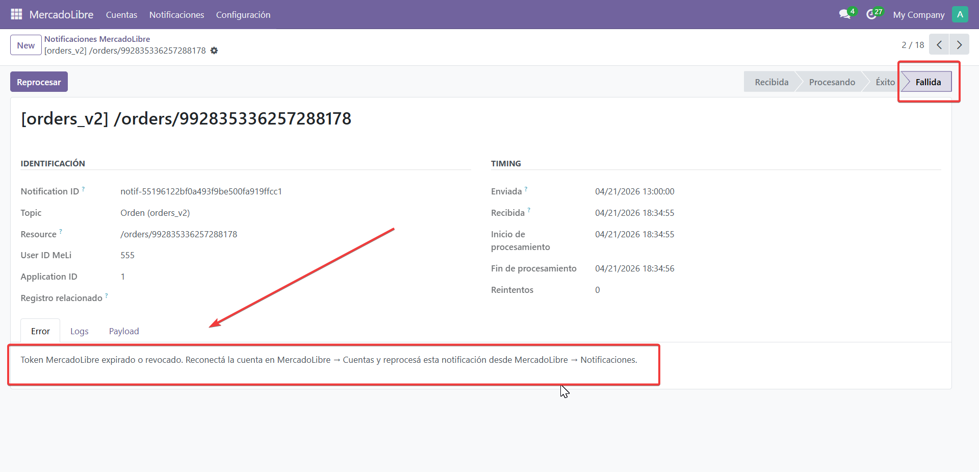Switch to the Payload tab
This screenshot has height=472, width=979.
coord(124,331)
